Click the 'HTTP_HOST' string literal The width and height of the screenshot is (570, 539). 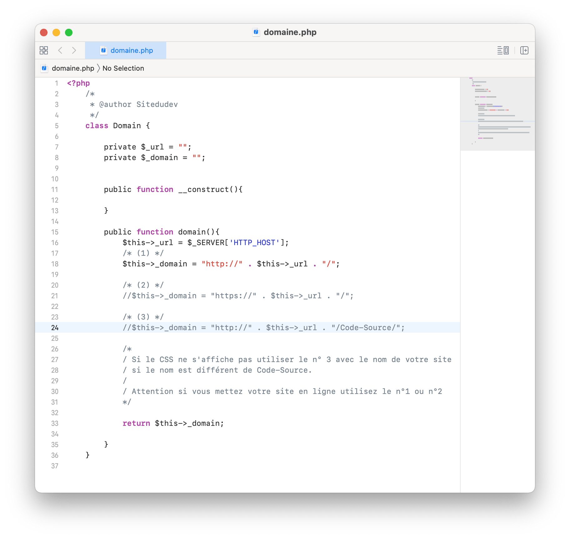coord(254,243)
